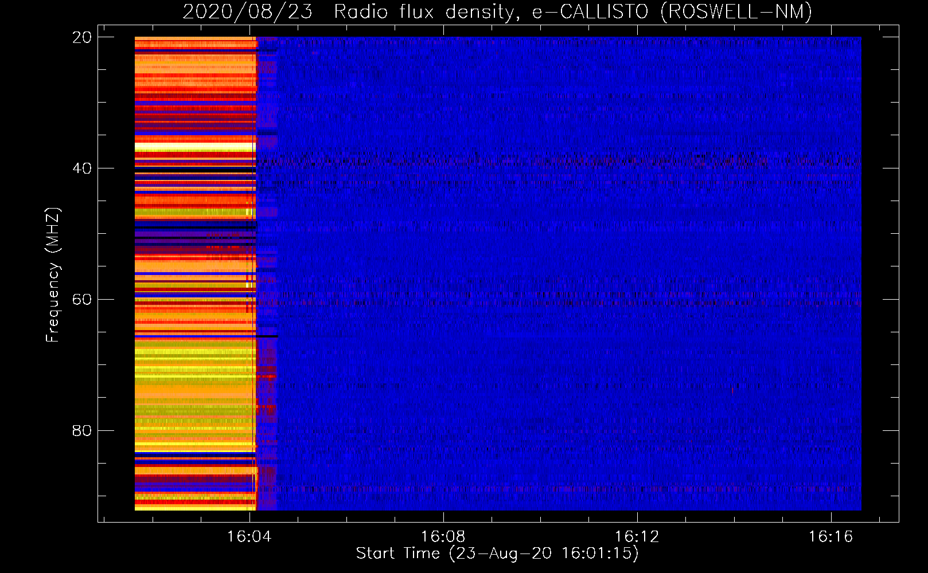Click the '80' frequency tick label
928x573 pixels.
point(82,431)
